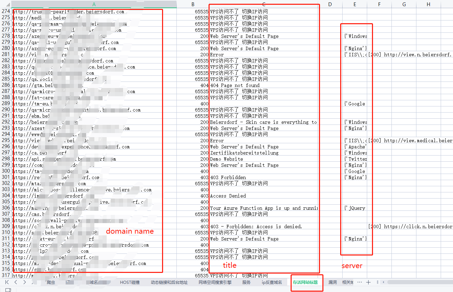Jump to the first sheet tab arrow
Screen dimensions: 453x292
click(7, 282)
